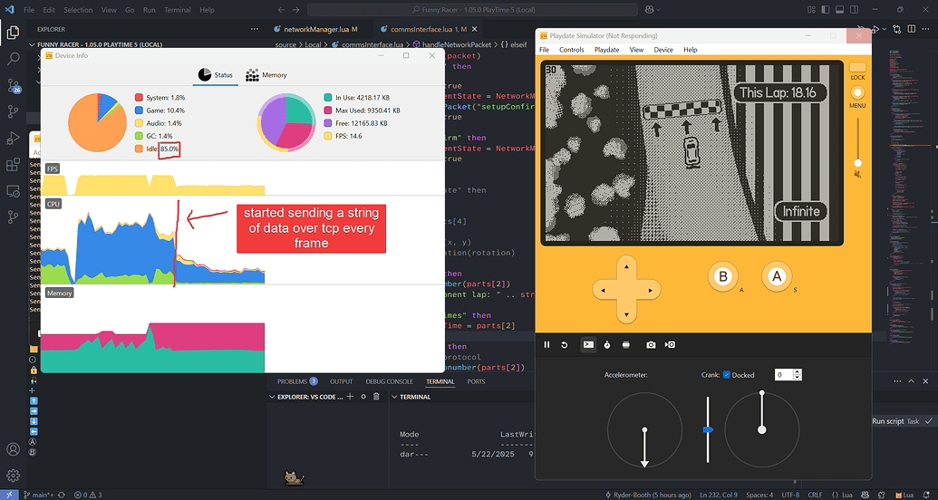This screenshot has width=938, height=500.
Task: Open the simulator stopwatch sampler icon
Action: pyautogui.click(x=606, y=344)
